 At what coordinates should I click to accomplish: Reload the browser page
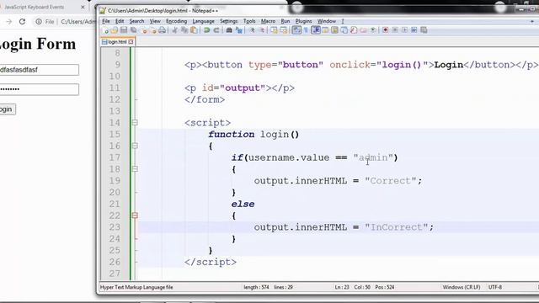pos(23,22)
